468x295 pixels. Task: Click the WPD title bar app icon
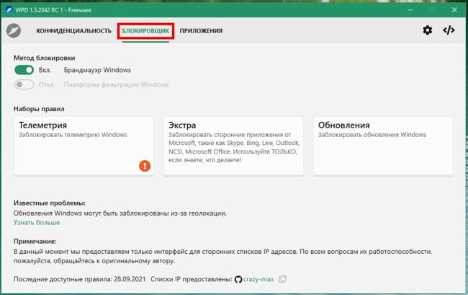(9, 10)
